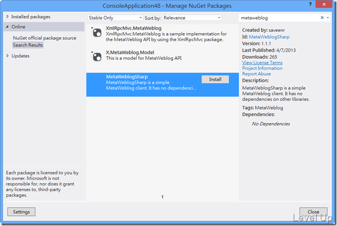This screenshot has height=226, width=337.
Task: Select the XmlRpcMvc.MetaWeblog package title
Action: coord(133,28)
